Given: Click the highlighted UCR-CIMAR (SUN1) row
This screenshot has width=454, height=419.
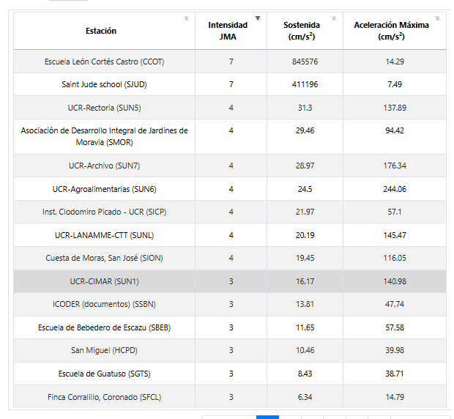Looking at the screenshot, I should pos(104,281).
